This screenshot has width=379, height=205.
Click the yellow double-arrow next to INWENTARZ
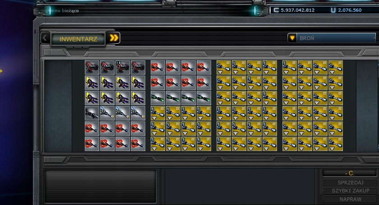pos(114,38)
